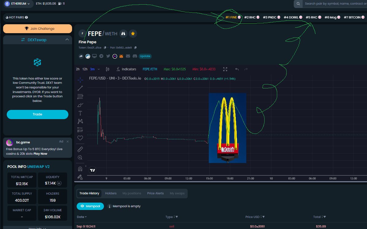Open the token's Discord link
The width and height of the screenshot is (367, 229).
point(135,56)
